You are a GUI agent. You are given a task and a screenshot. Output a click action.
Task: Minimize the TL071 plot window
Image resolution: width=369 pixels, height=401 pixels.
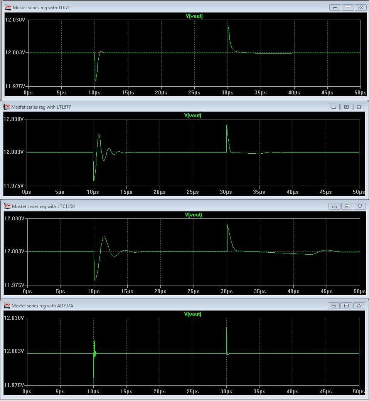tap(335, 8)
